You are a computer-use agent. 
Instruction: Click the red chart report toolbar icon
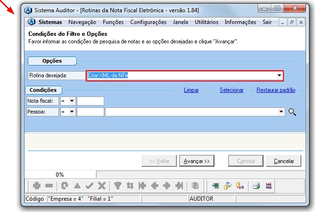[x=269, y=186]
